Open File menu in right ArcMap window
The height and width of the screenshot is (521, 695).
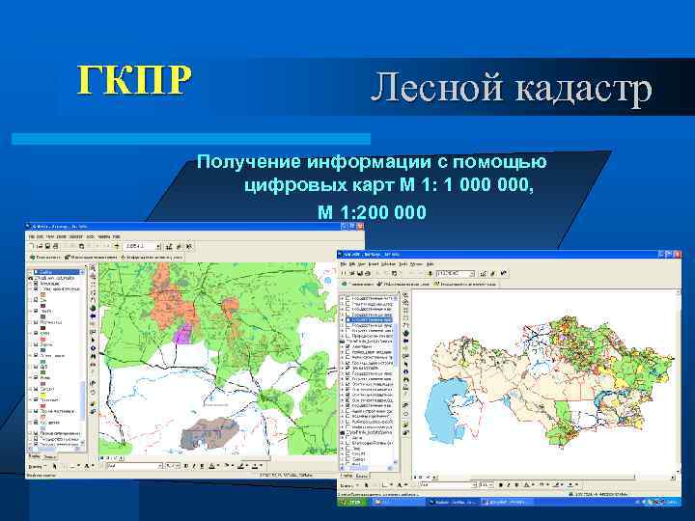(x=343, y=264)
